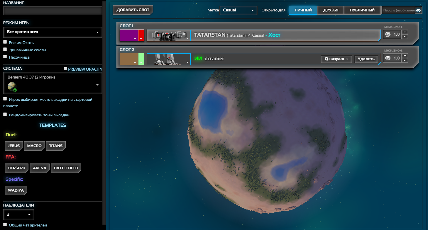Open the Система planet system dropdown
This screenshot has width=428, height=230.
point(53,83)
